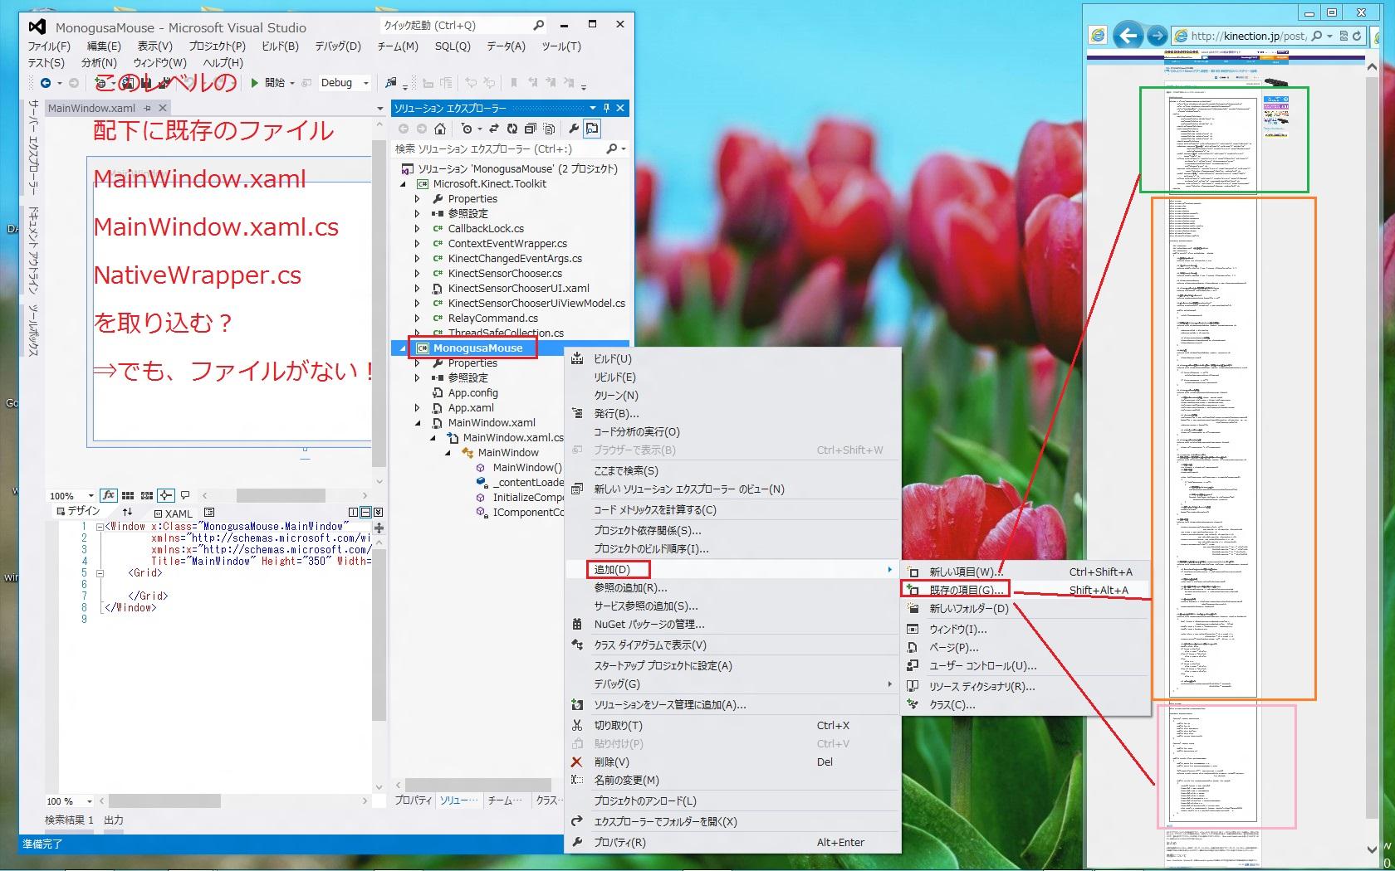1395x871 pixels.
Task: Select App.config in Solution Explorer
Action: point(472,393)
